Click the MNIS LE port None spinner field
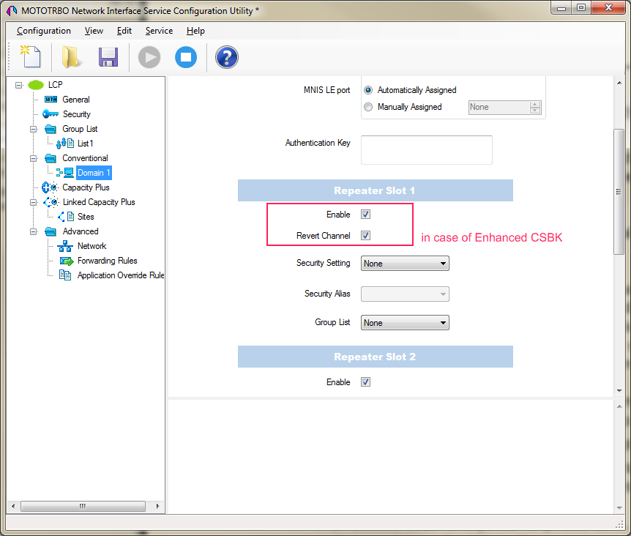The image size is (631, 536). click(x=504, y=108)
